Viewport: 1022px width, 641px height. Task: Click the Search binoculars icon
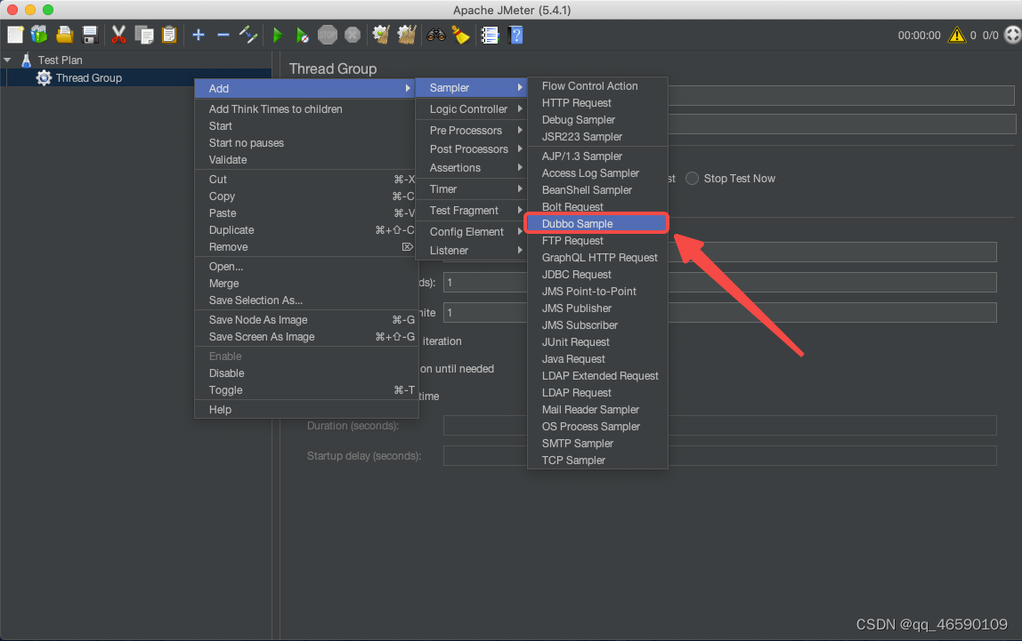[436, 35]
